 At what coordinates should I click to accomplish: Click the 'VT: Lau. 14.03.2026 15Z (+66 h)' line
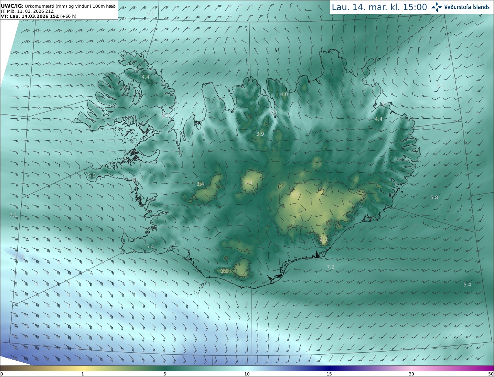(39, 16)
